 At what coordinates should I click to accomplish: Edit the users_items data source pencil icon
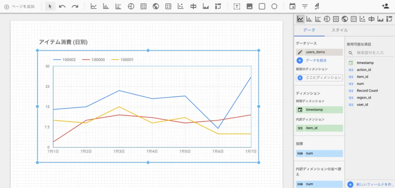tap(300, 52)
